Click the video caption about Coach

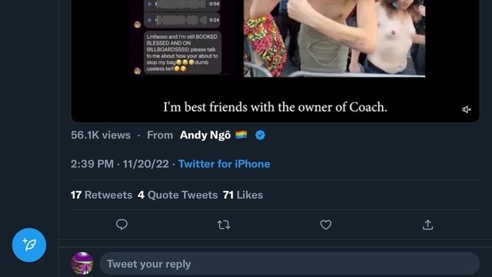(275, 106)
